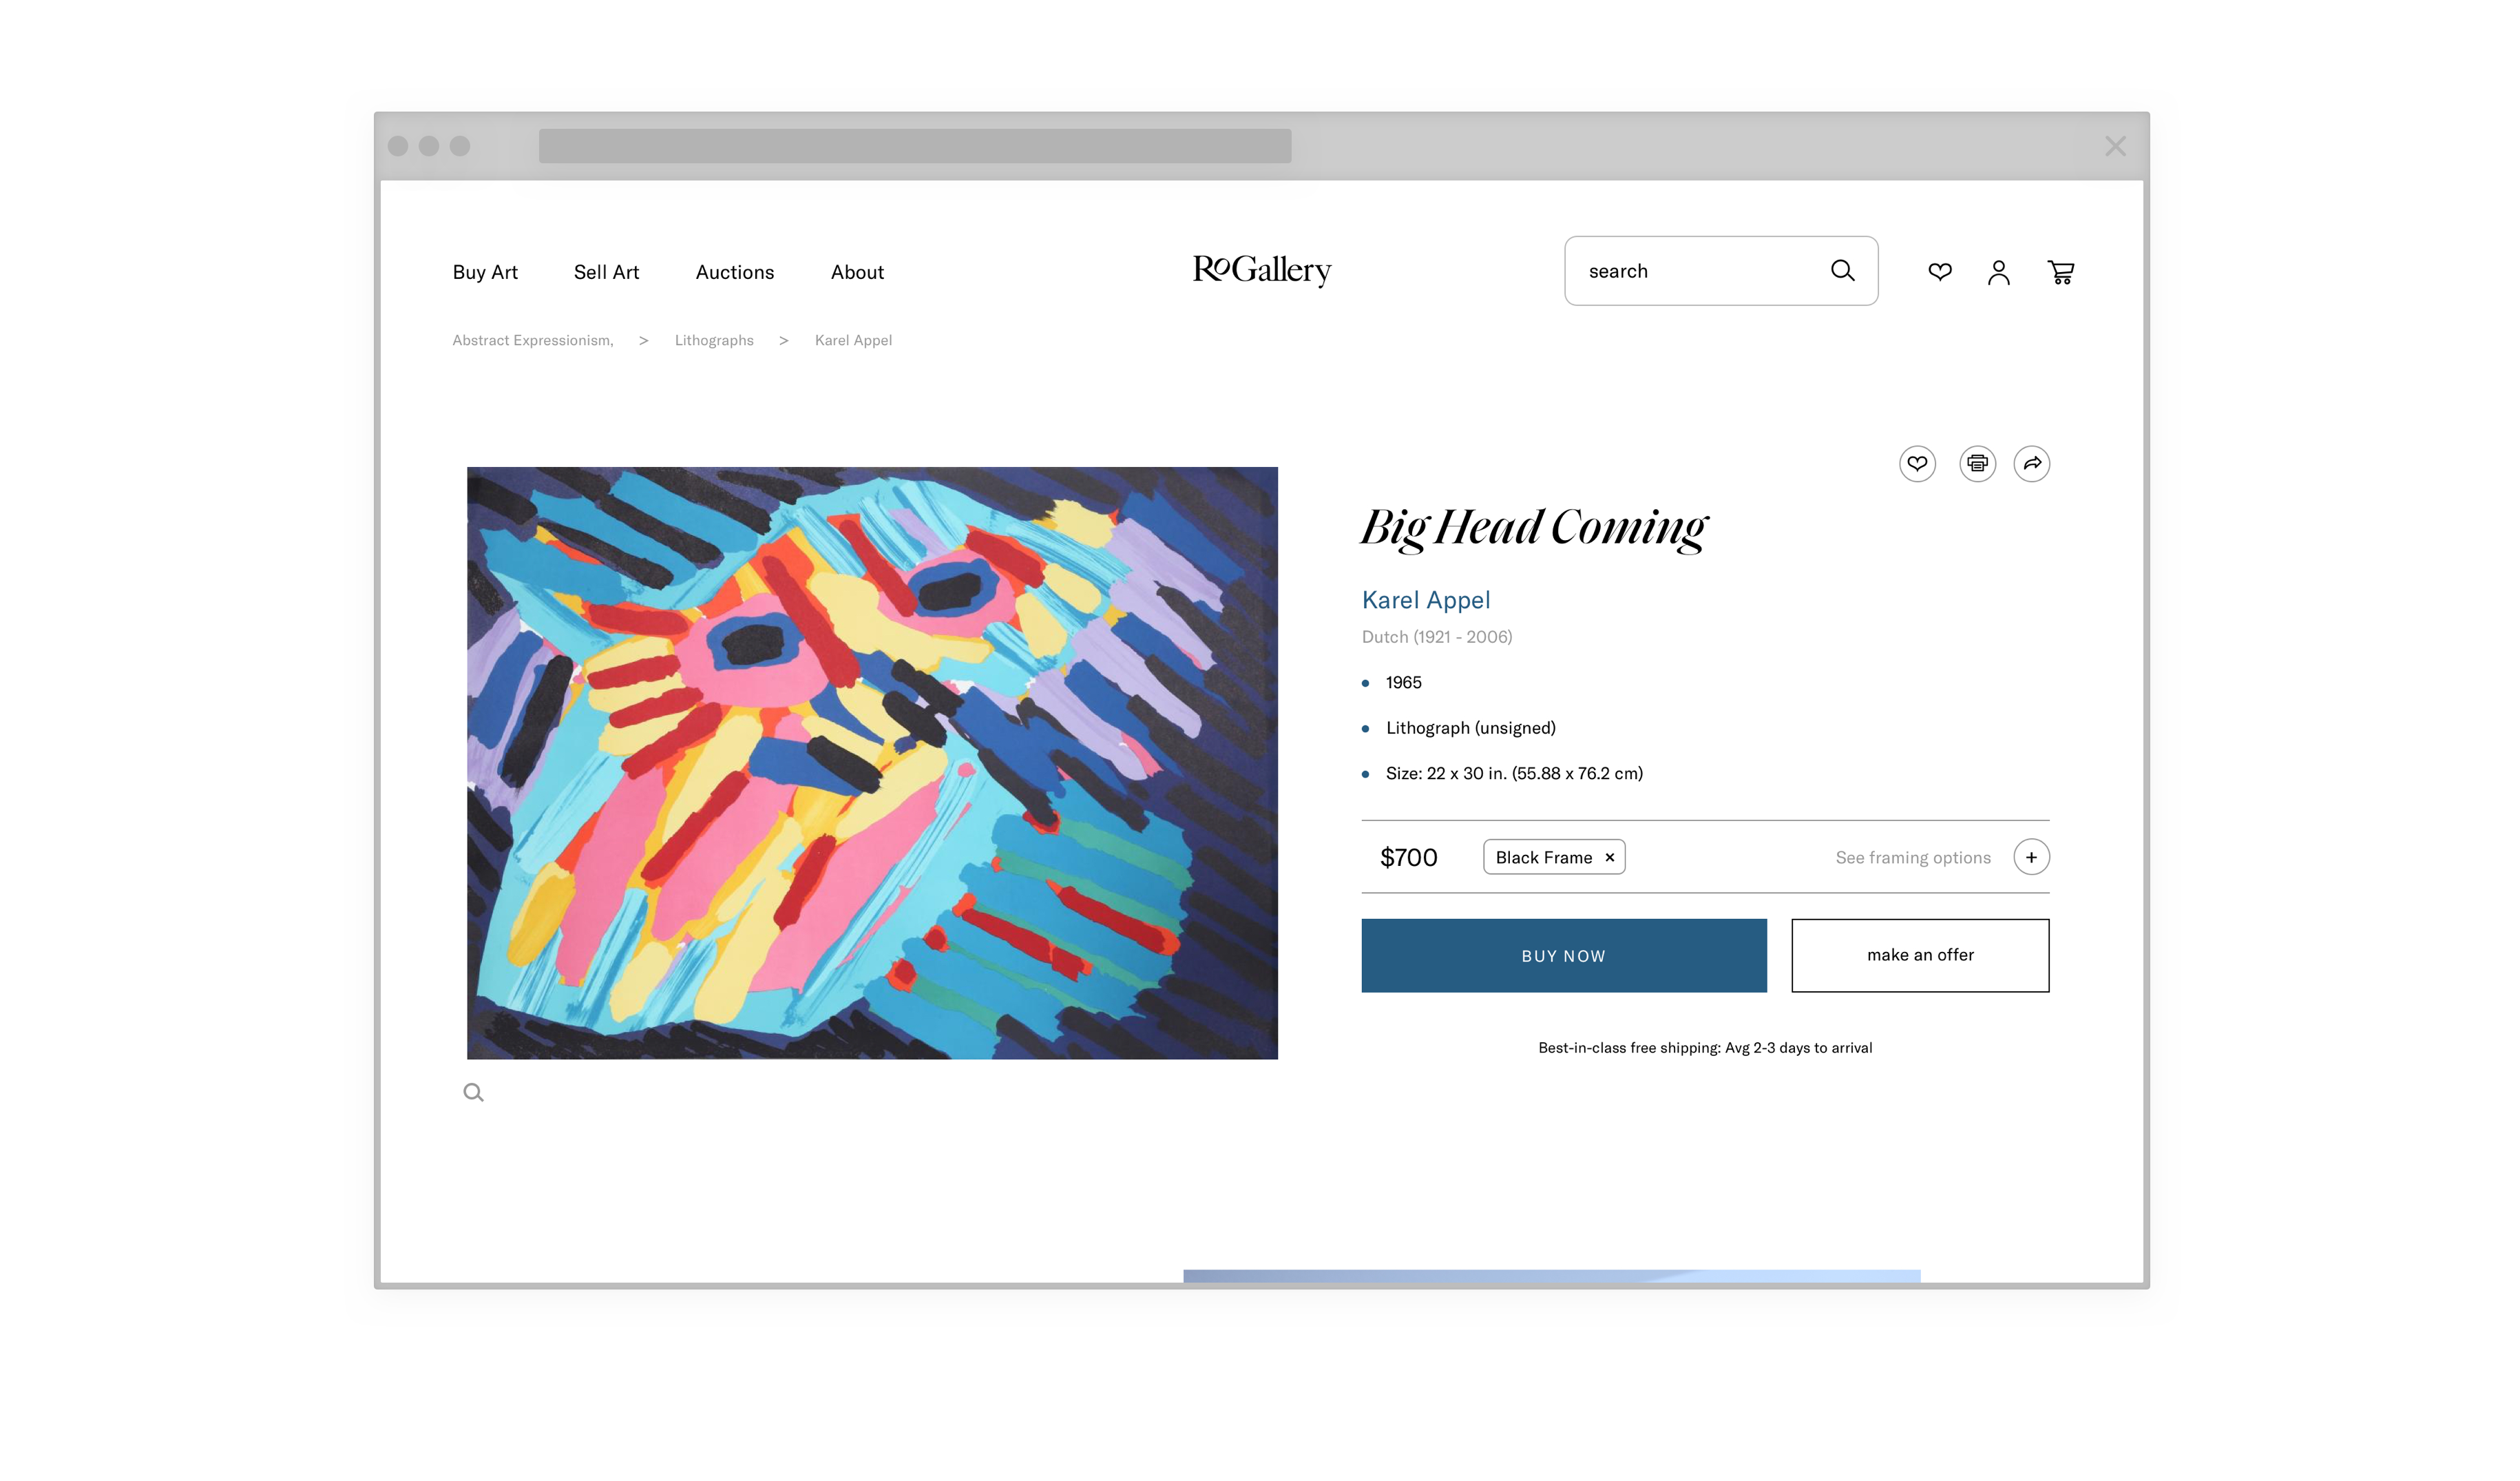Go to Lithographs breadcrumb
This screenshot has width=2520, height=1481.
point(714,340)
